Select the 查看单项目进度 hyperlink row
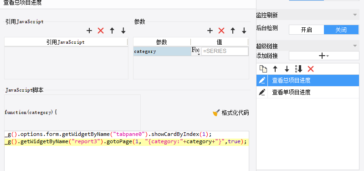This screenshot has height=171, width=364. [x=308, y=92]
